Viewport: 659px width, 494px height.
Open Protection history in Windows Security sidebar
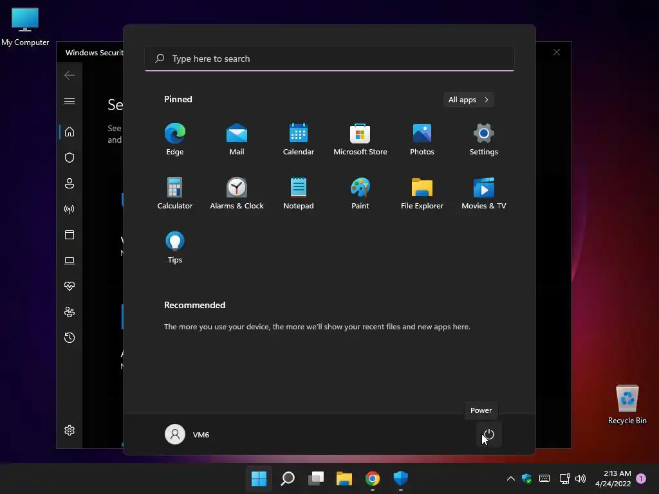[x=70, y=337]
